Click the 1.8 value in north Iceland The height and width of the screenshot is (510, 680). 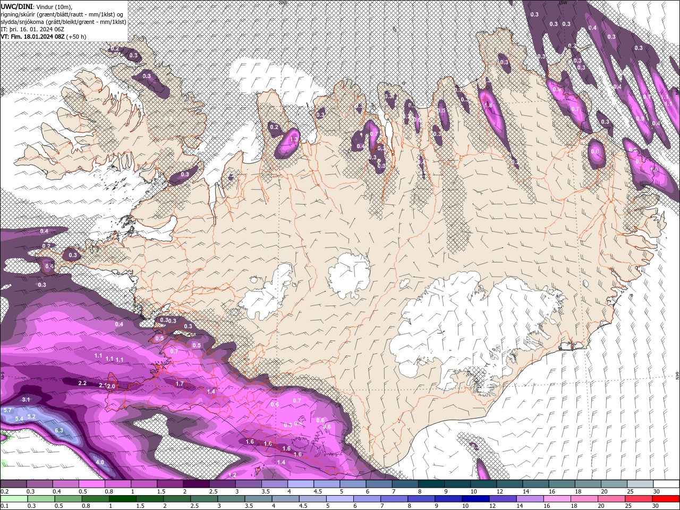489,105
